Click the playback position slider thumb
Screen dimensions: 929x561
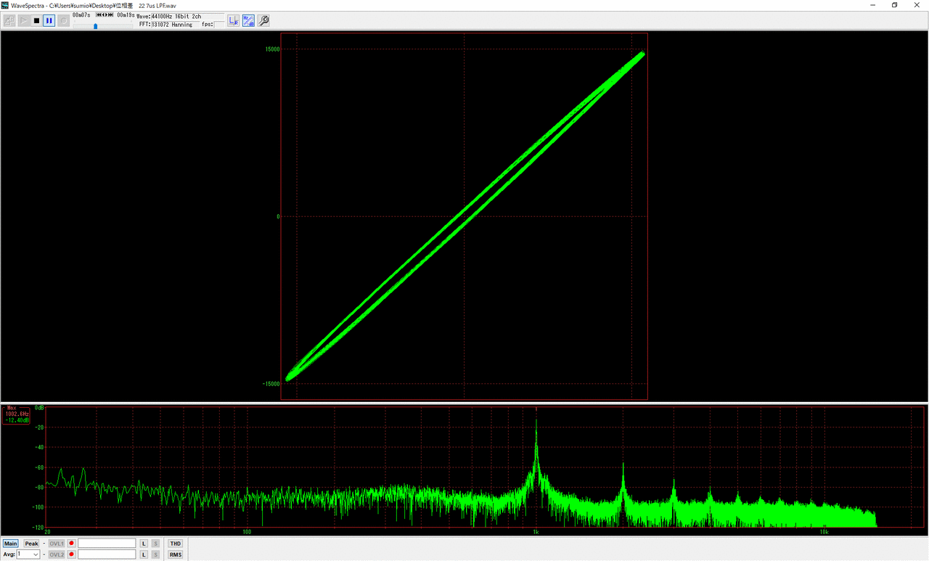click(x=95, y=26)
